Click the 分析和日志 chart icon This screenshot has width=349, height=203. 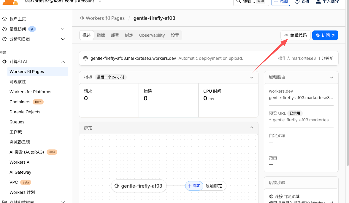pyautogui.click(x=4, y=39)
